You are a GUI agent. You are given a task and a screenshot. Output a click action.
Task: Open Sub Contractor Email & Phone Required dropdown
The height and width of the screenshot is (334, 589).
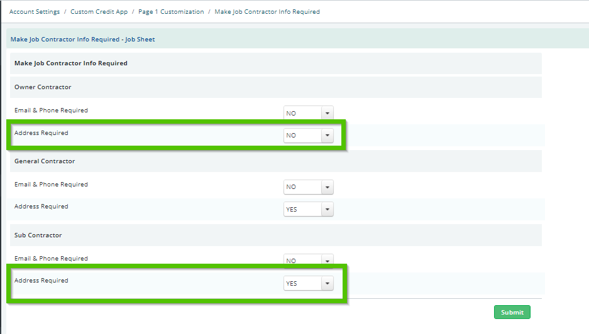click(x=309, y=260)
